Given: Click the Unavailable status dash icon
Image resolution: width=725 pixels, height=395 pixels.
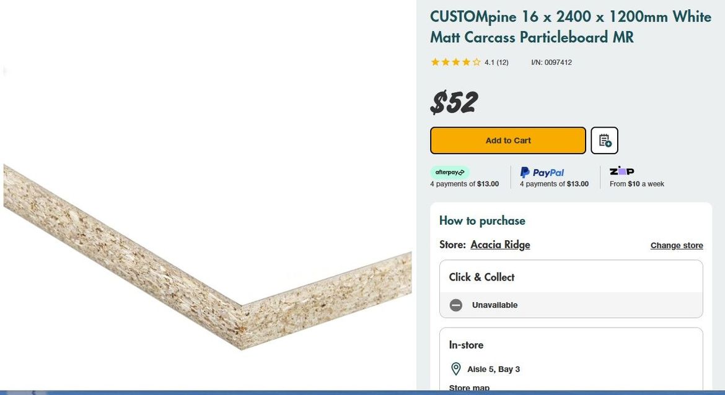Looking at the screenshot, I should coord(455,305).
